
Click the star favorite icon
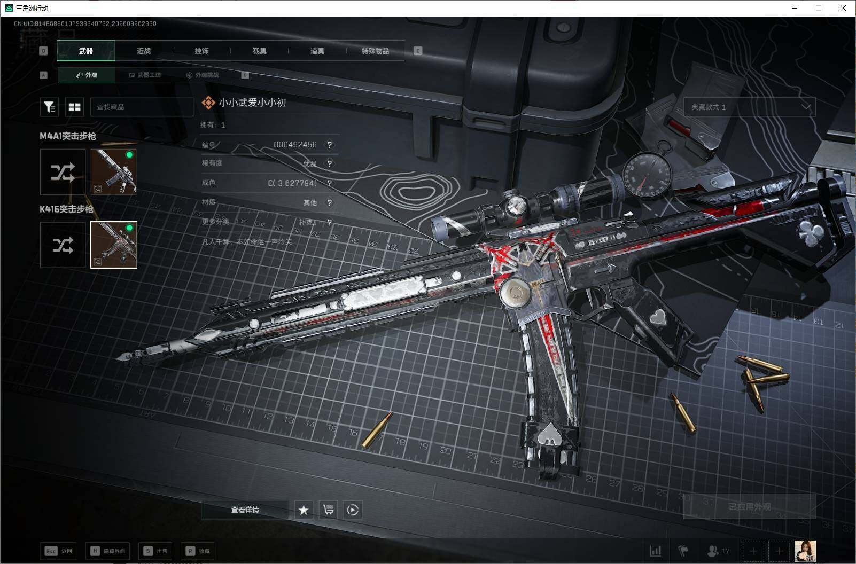point(304,510)
